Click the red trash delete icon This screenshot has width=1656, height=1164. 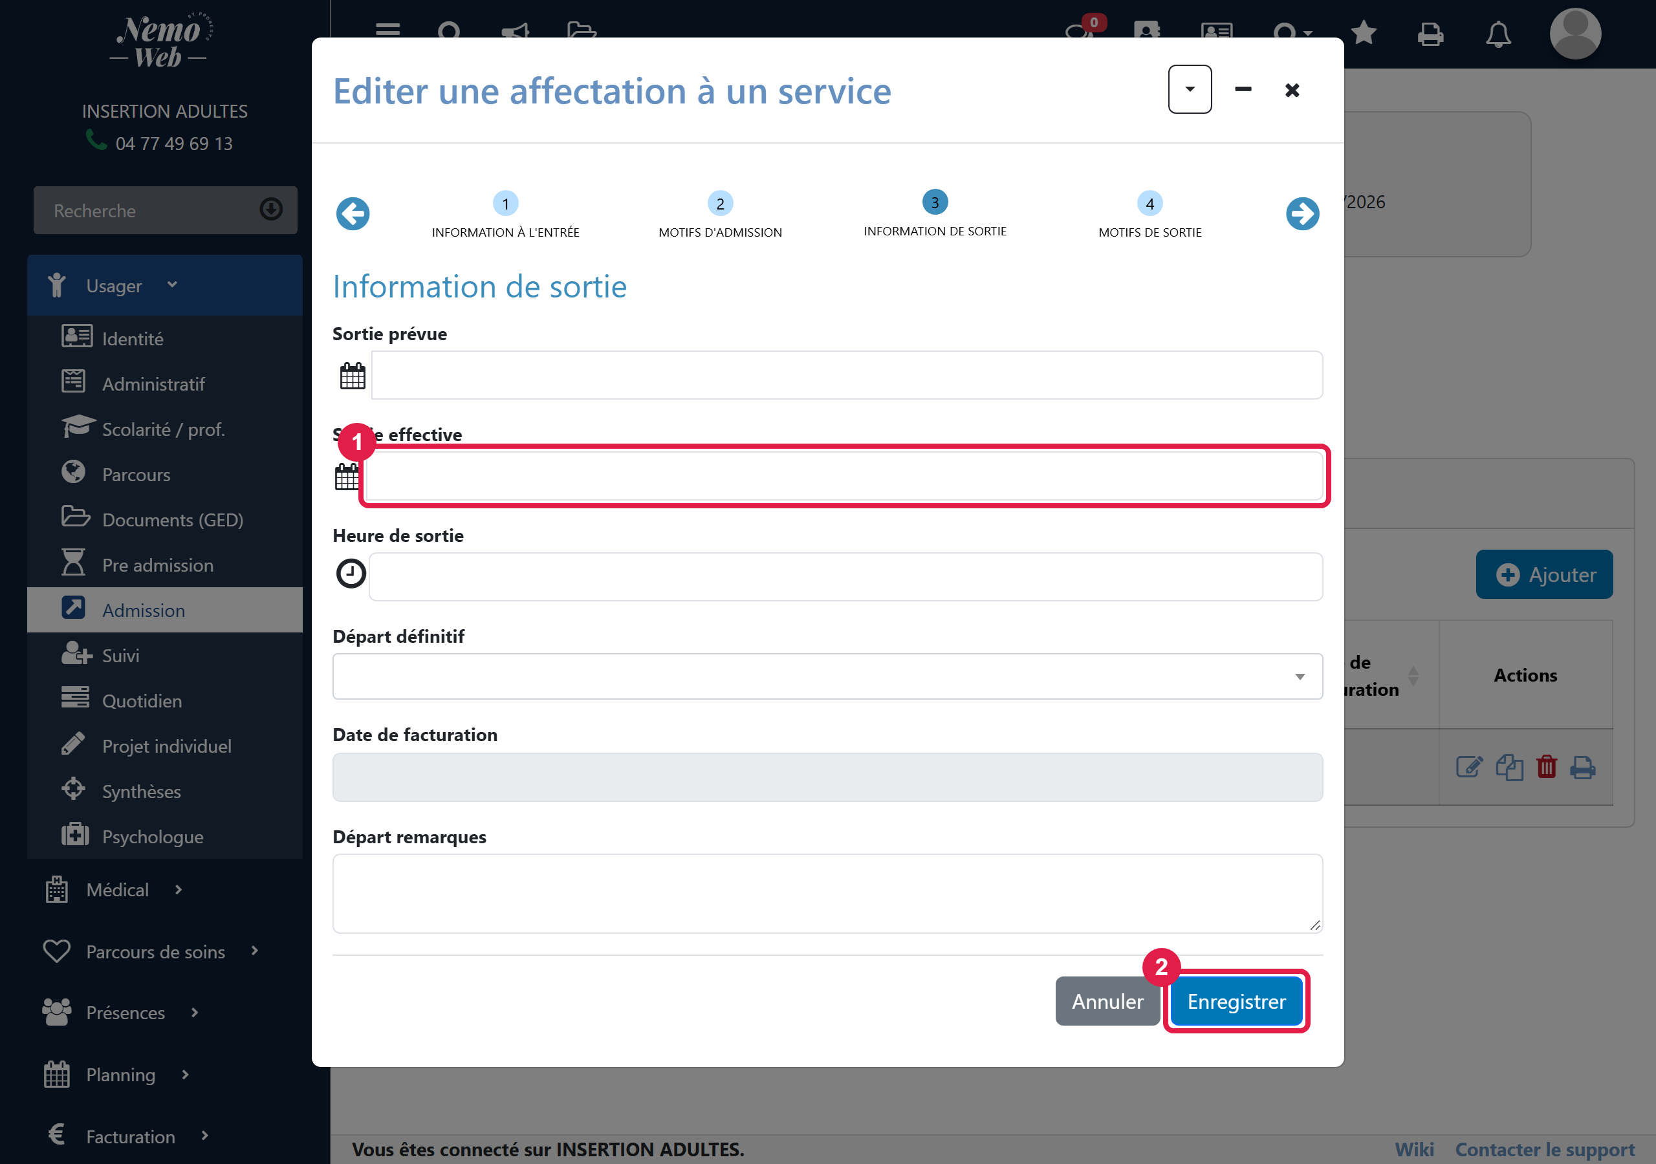tap(1547, 767)
